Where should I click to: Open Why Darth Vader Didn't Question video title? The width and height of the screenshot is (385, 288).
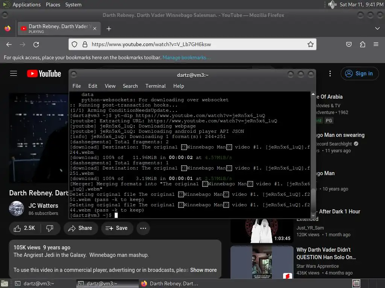326,253
